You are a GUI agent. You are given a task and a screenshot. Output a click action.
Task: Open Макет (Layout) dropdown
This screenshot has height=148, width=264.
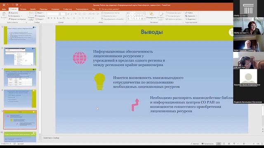coord(40,13)
